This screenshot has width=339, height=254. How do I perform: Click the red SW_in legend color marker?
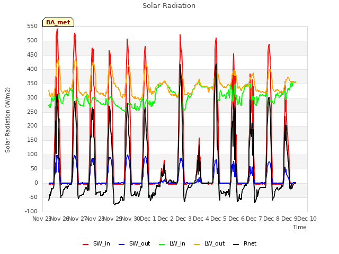pyautogui.click(x=86, y=244)
